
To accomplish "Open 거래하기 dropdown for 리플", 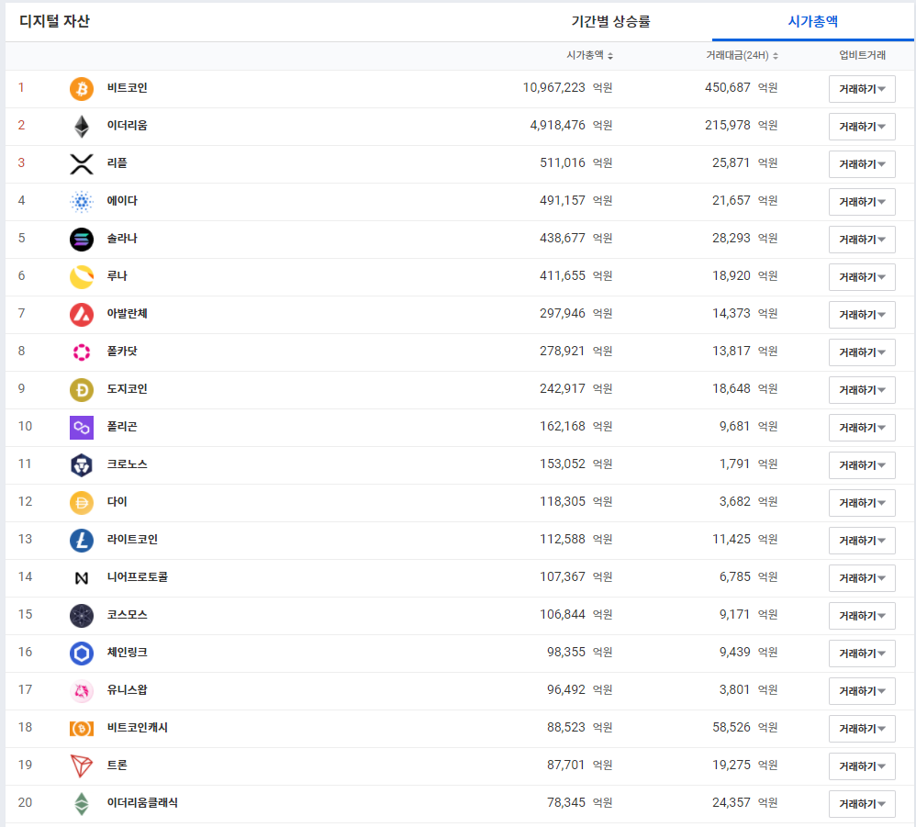I will click(862, 164).
